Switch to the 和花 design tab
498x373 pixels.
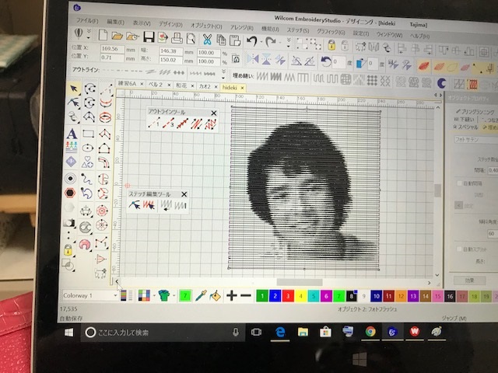pyautogui.click(x=181, y=85)
